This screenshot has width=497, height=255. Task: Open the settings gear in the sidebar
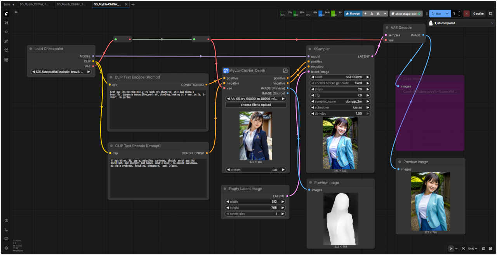coord(6,248)
